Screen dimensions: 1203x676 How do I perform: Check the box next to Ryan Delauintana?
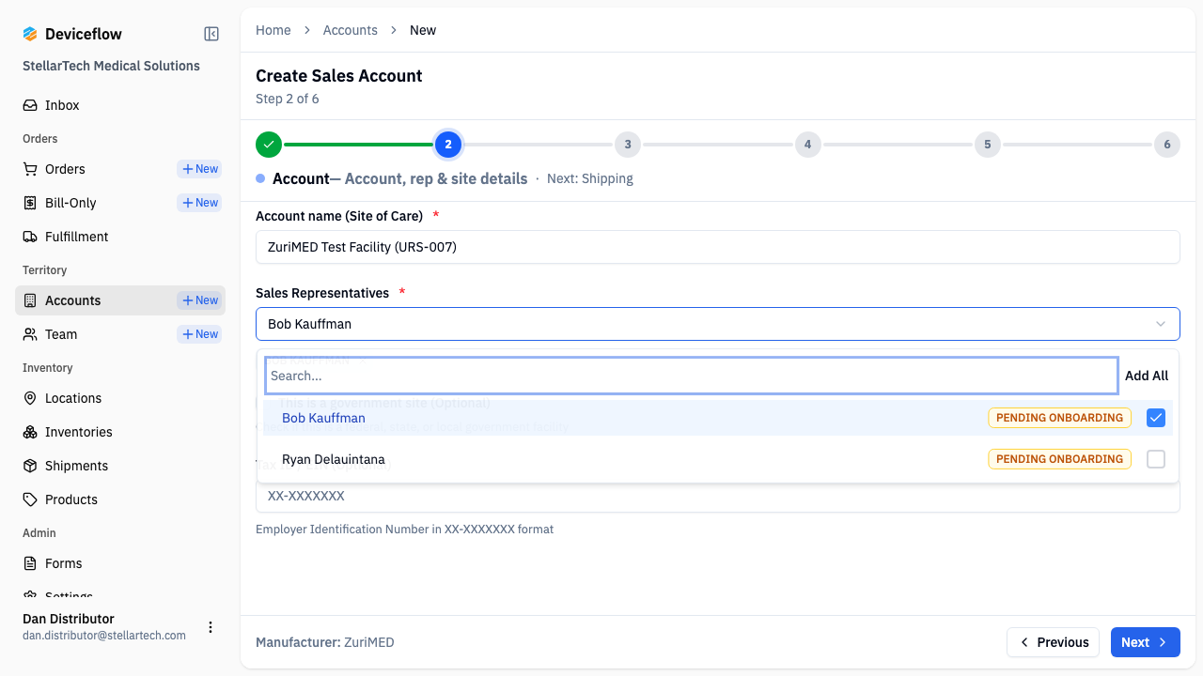(x=1156, y=459)
